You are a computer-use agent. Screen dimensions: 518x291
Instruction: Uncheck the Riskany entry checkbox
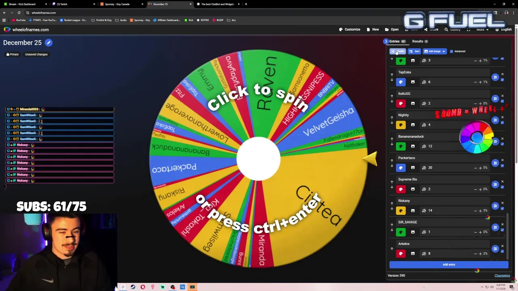[502, 208]
